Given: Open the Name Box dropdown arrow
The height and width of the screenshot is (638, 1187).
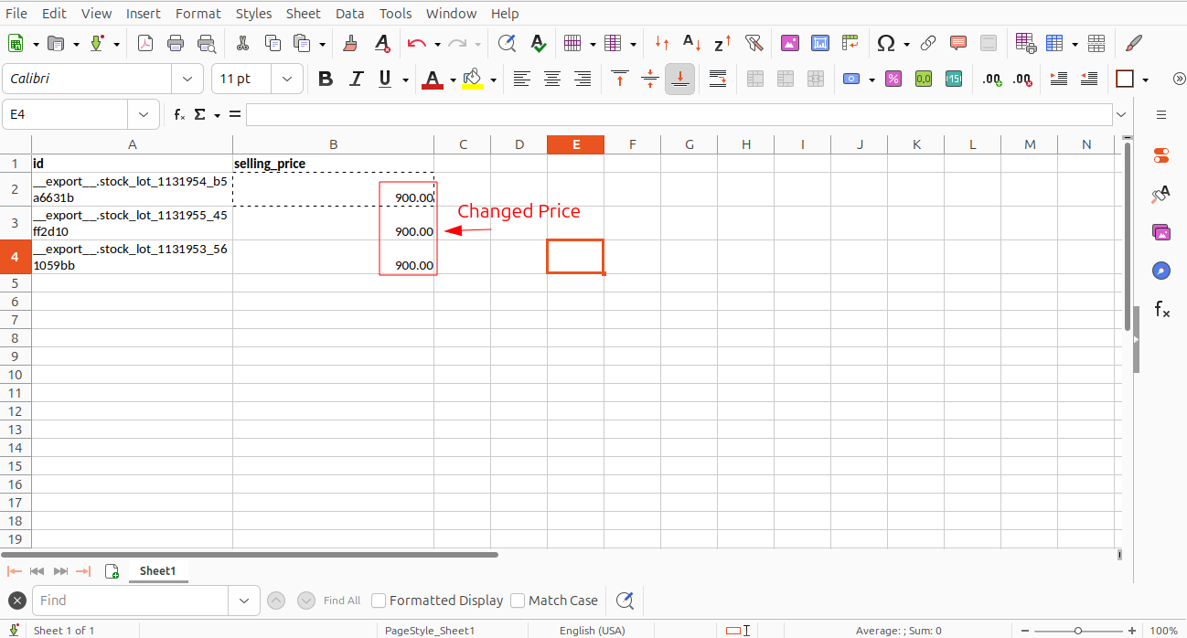Looking at the screenshot, I should tap(143, 114).
